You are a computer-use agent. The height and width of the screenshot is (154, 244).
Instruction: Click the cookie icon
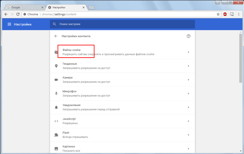(56, 52)
